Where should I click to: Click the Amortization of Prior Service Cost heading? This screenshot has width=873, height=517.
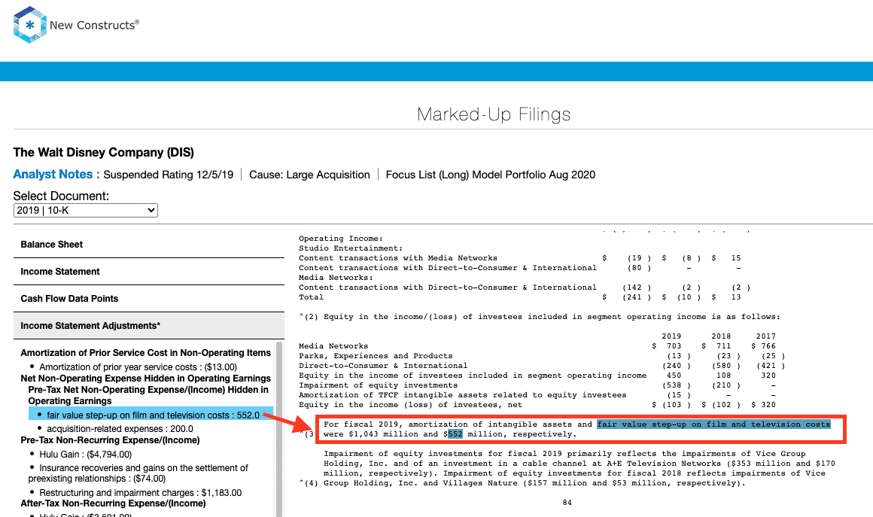[146, 353]
